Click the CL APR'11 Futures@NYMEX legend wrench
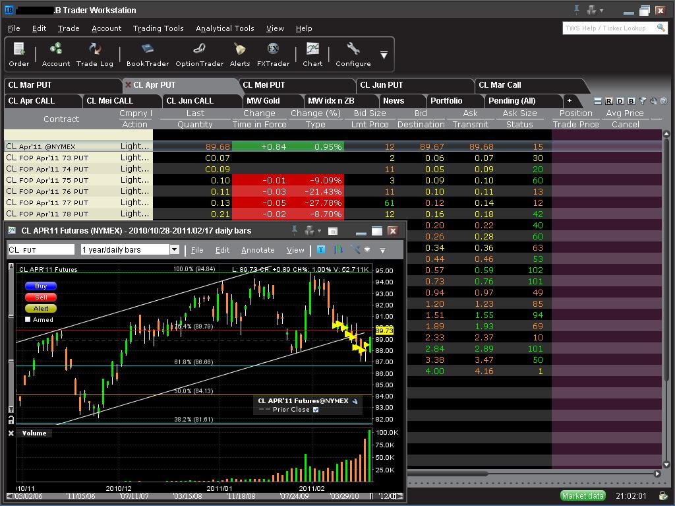Screen dimensions: 675x506 (355, 401)
